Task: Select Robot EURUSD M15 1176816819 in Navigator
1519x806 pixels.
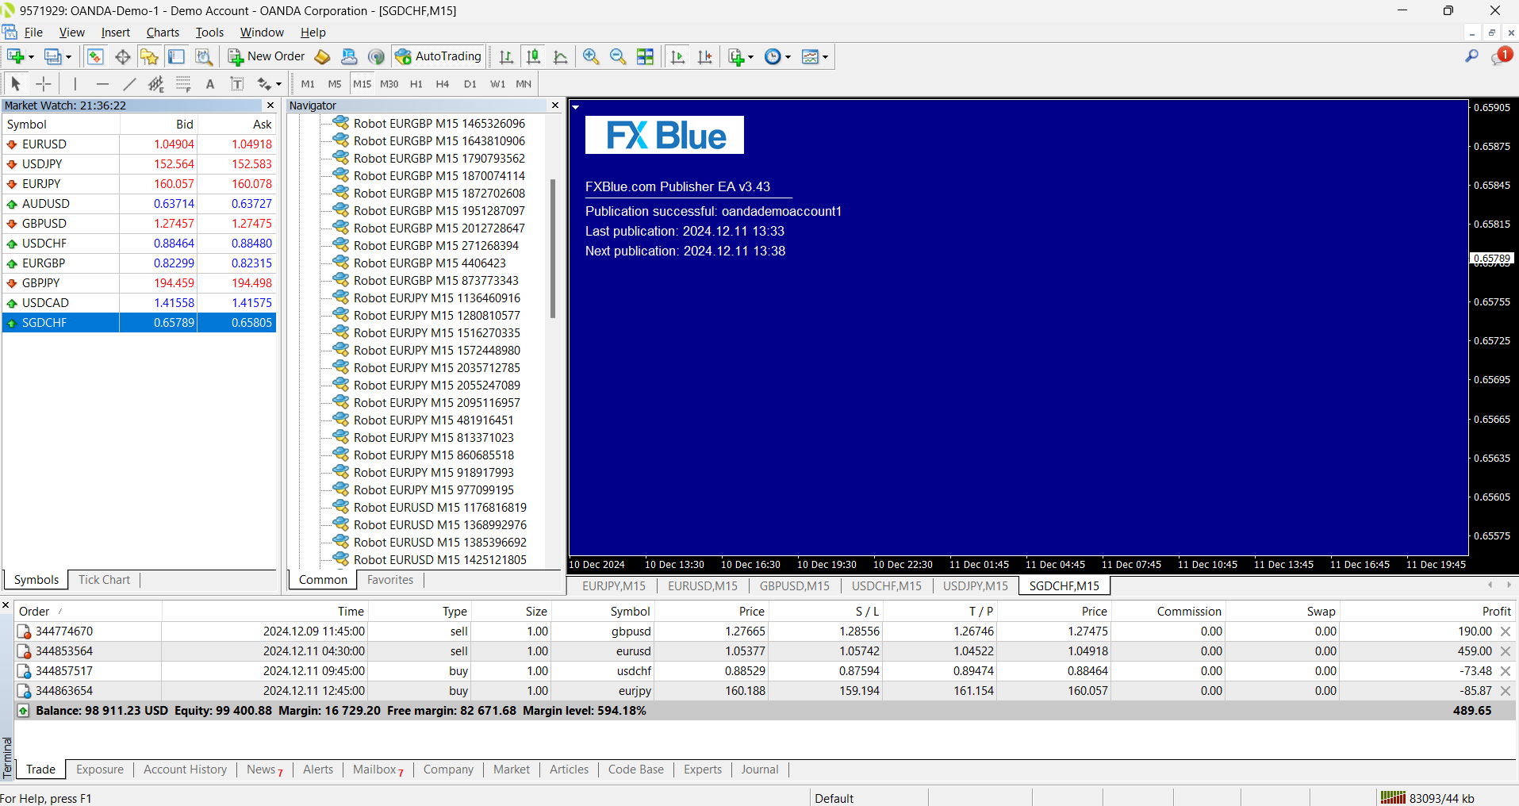Action: tap(439, 508)
